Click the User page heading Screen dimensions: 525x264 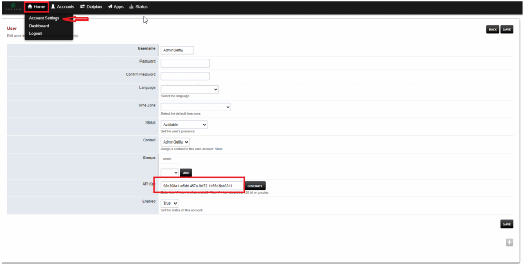tap(12, 28)
